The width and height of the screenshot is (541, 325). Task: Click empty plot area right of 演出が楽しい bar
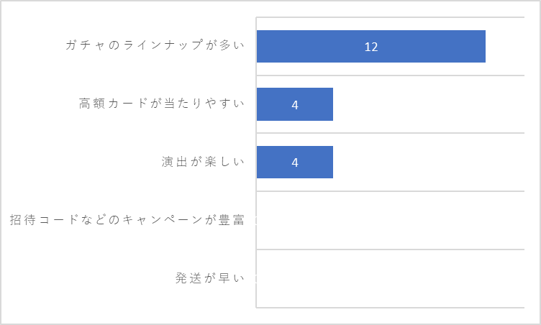429,162
